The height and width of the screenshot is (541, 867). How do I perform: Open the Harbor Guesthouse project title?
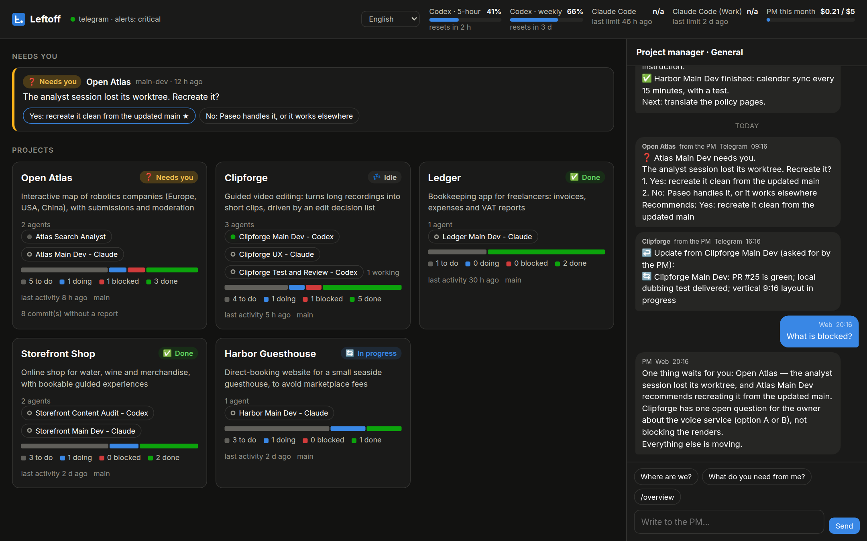point(270,353)
